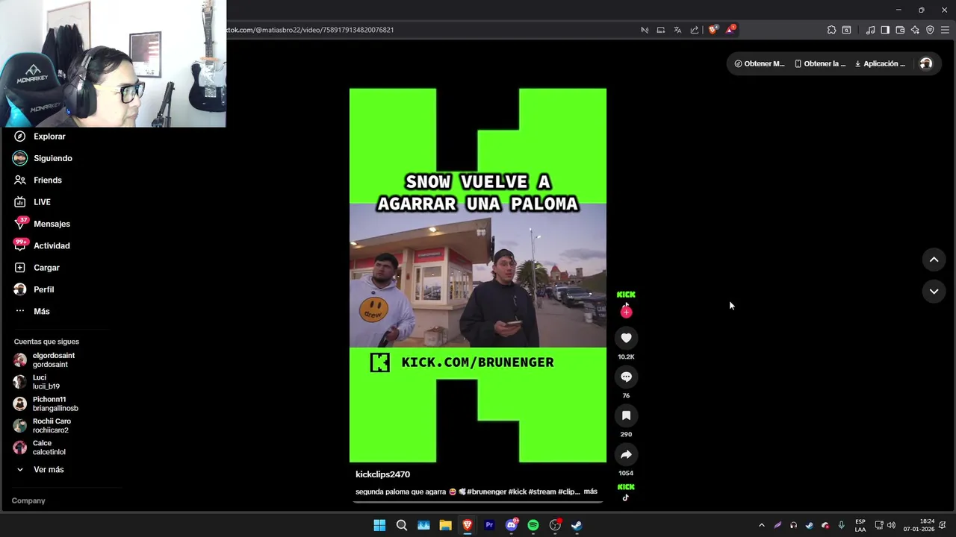Open Windows taskbar search
956x537 pixels.
pos(402,525)
